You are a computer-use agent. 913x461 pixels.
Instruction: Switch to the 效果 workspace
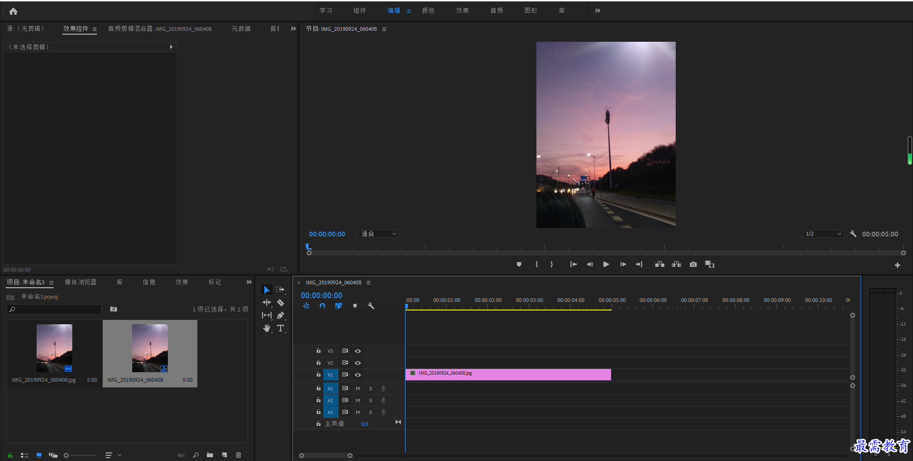pos(462,10)
